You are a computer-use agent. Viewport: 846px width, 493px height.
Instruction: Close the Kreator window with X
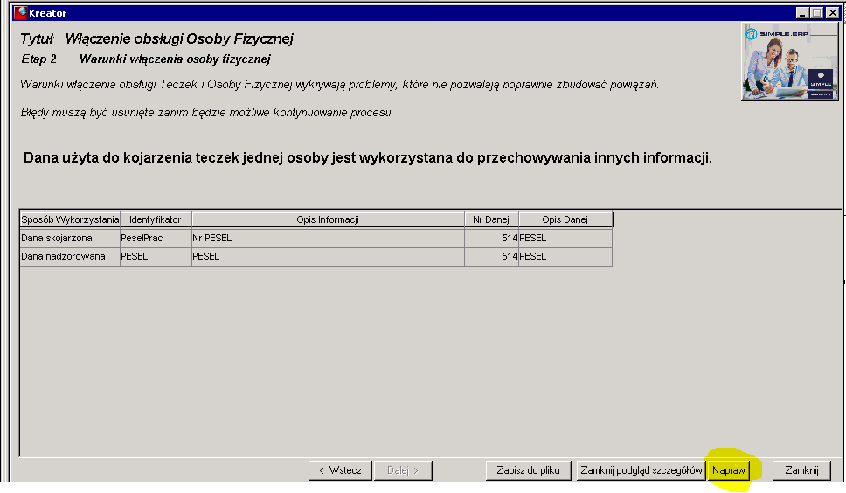[833, 13]
